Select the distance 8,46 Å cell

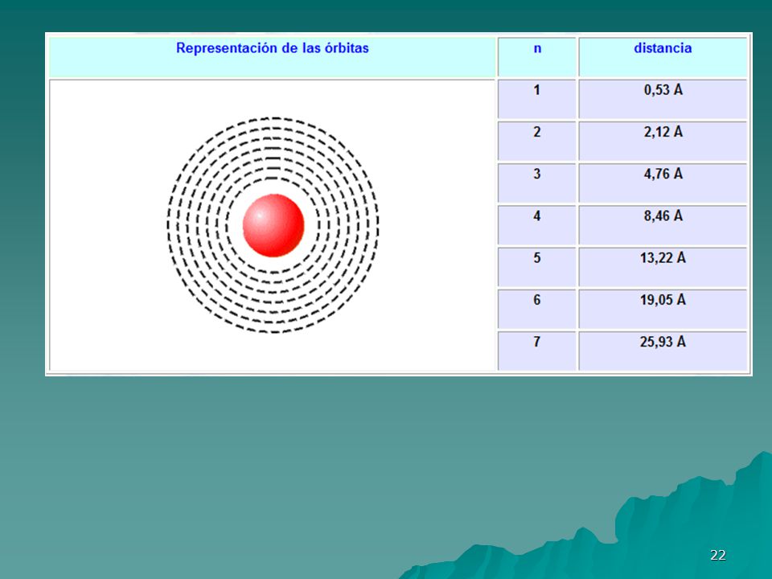click(663, 225)
